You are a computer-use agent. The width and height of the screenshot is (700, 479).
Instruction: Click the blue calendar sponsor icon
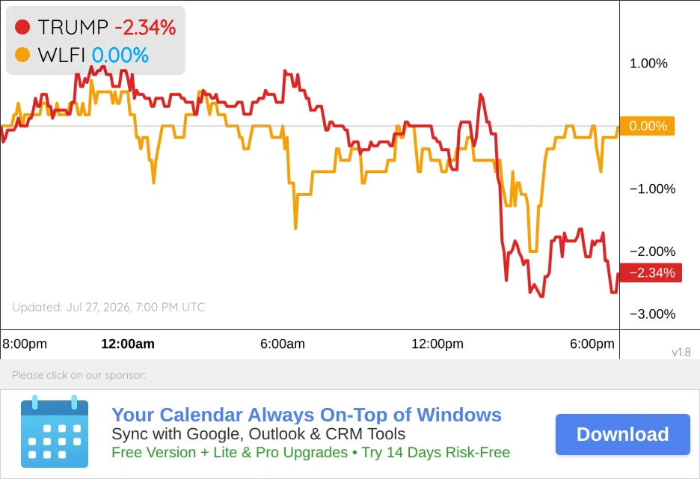55,432
